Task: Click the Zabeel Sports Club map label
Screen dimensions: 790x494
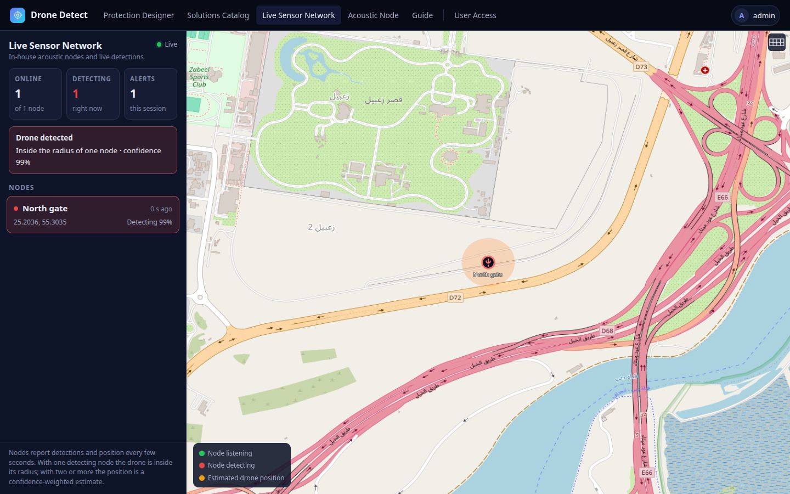Action: pos(199,77)
